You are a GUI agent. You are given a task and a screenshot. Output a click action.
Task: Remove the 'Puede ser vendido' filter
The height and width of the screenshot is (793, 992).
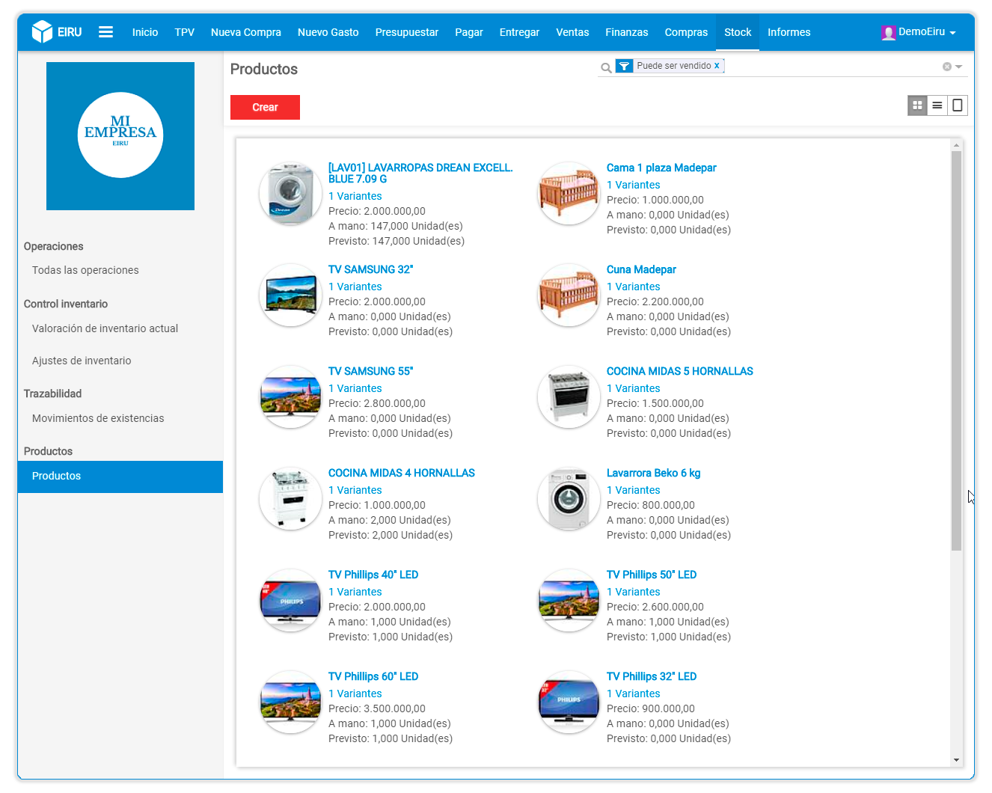717,66
